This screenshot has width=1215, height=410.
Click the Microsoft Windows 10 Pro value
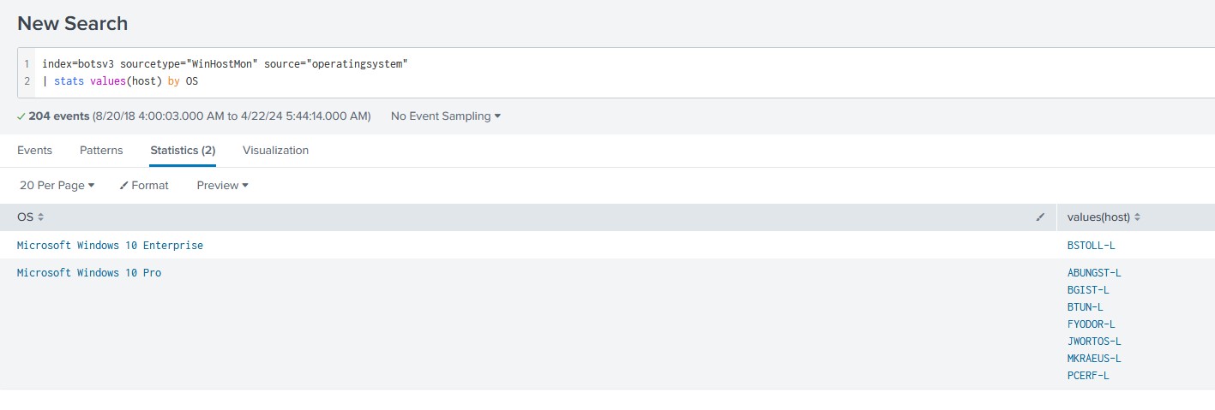pos(89,273)
